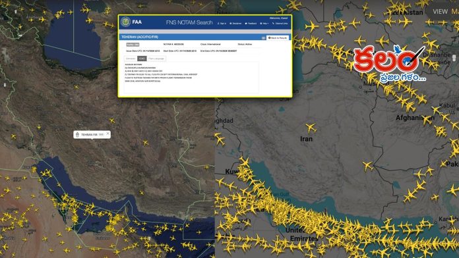Click the Back to Results button

point(278,38)
